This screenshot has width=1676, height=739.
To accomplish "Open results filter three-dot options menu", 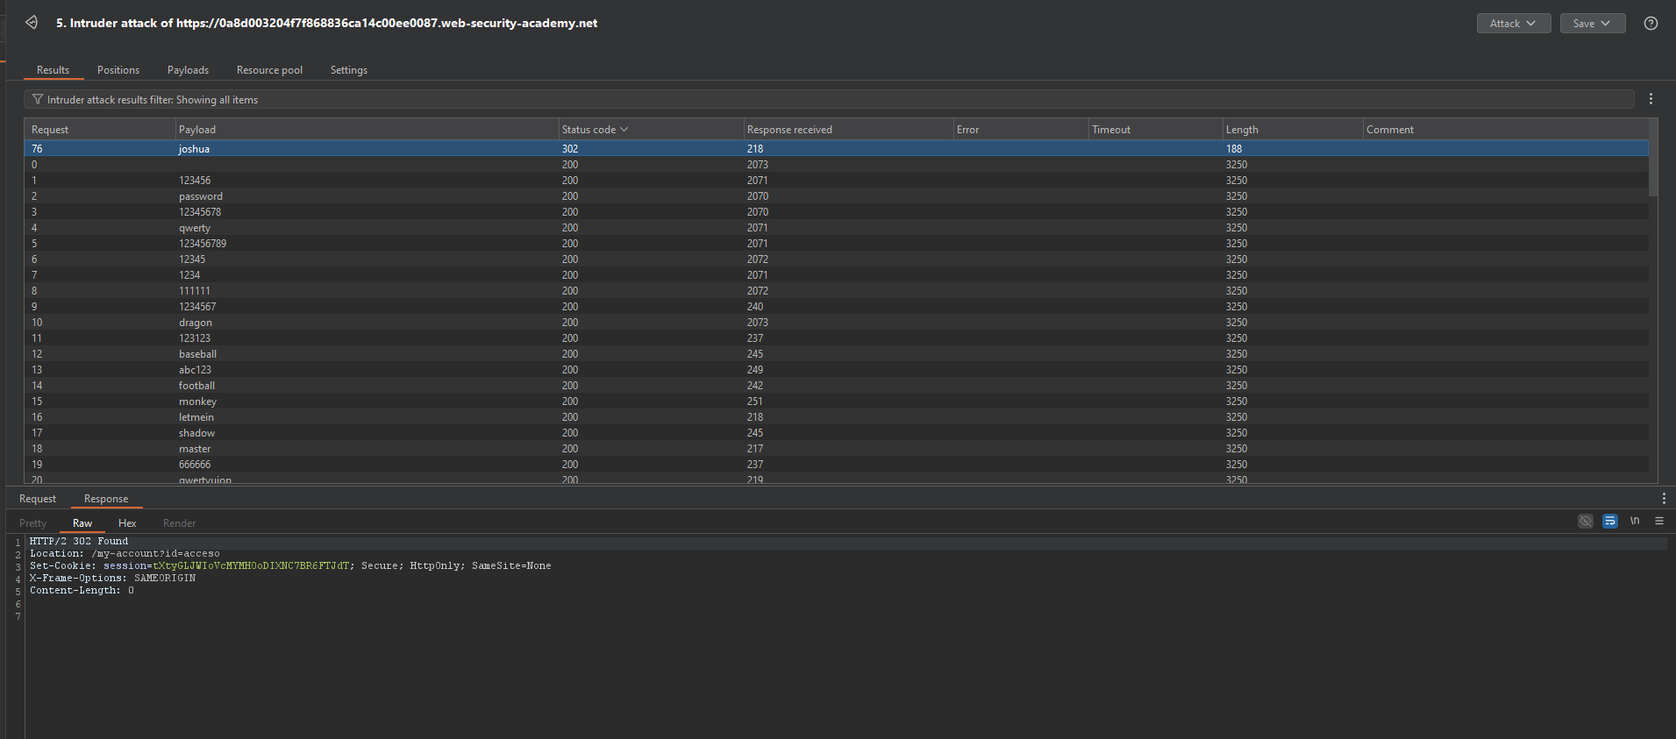I will [x=1651, y=99].
